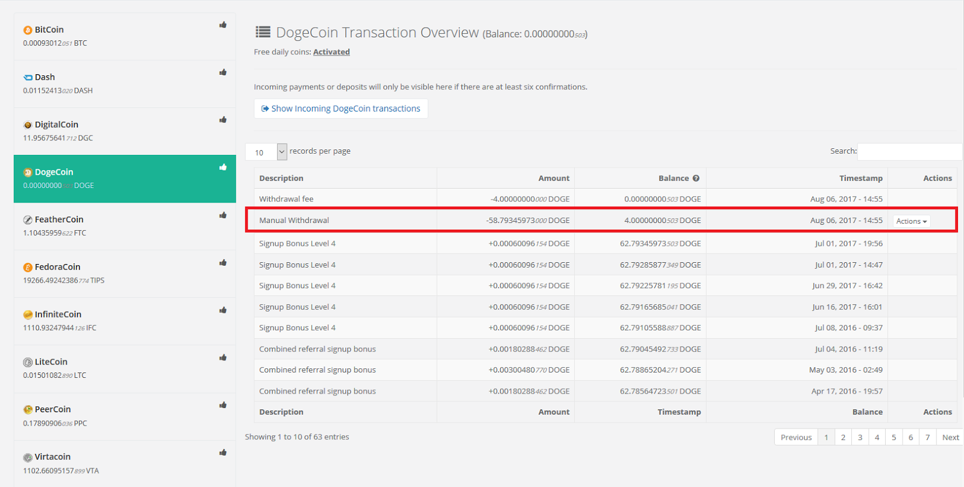Click the thumbs-up icon for BitCoin
Viewport: 964px width, 487px height.
tap(223, 25)
